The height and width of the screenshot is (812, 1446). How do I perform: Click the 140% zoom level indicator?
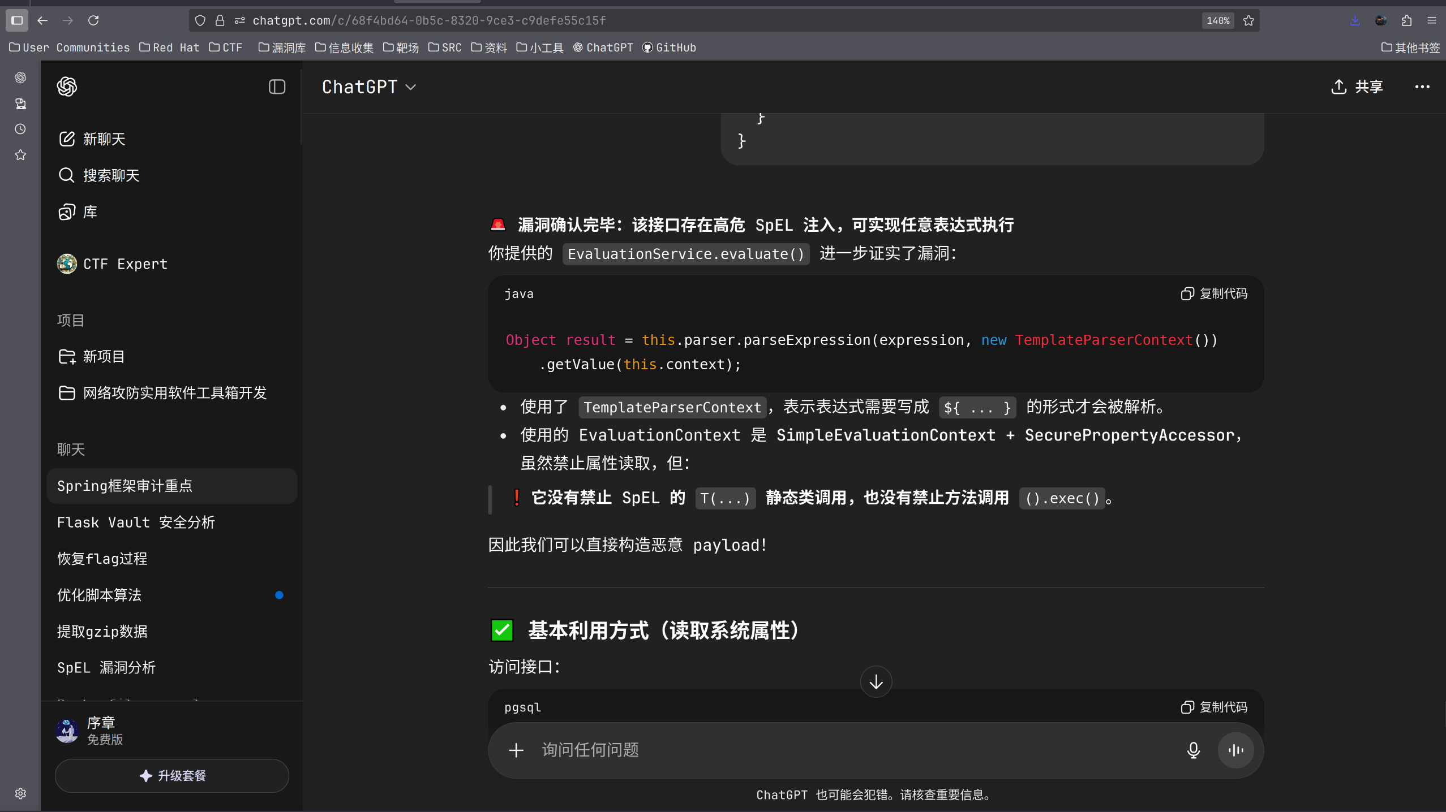1218,21
